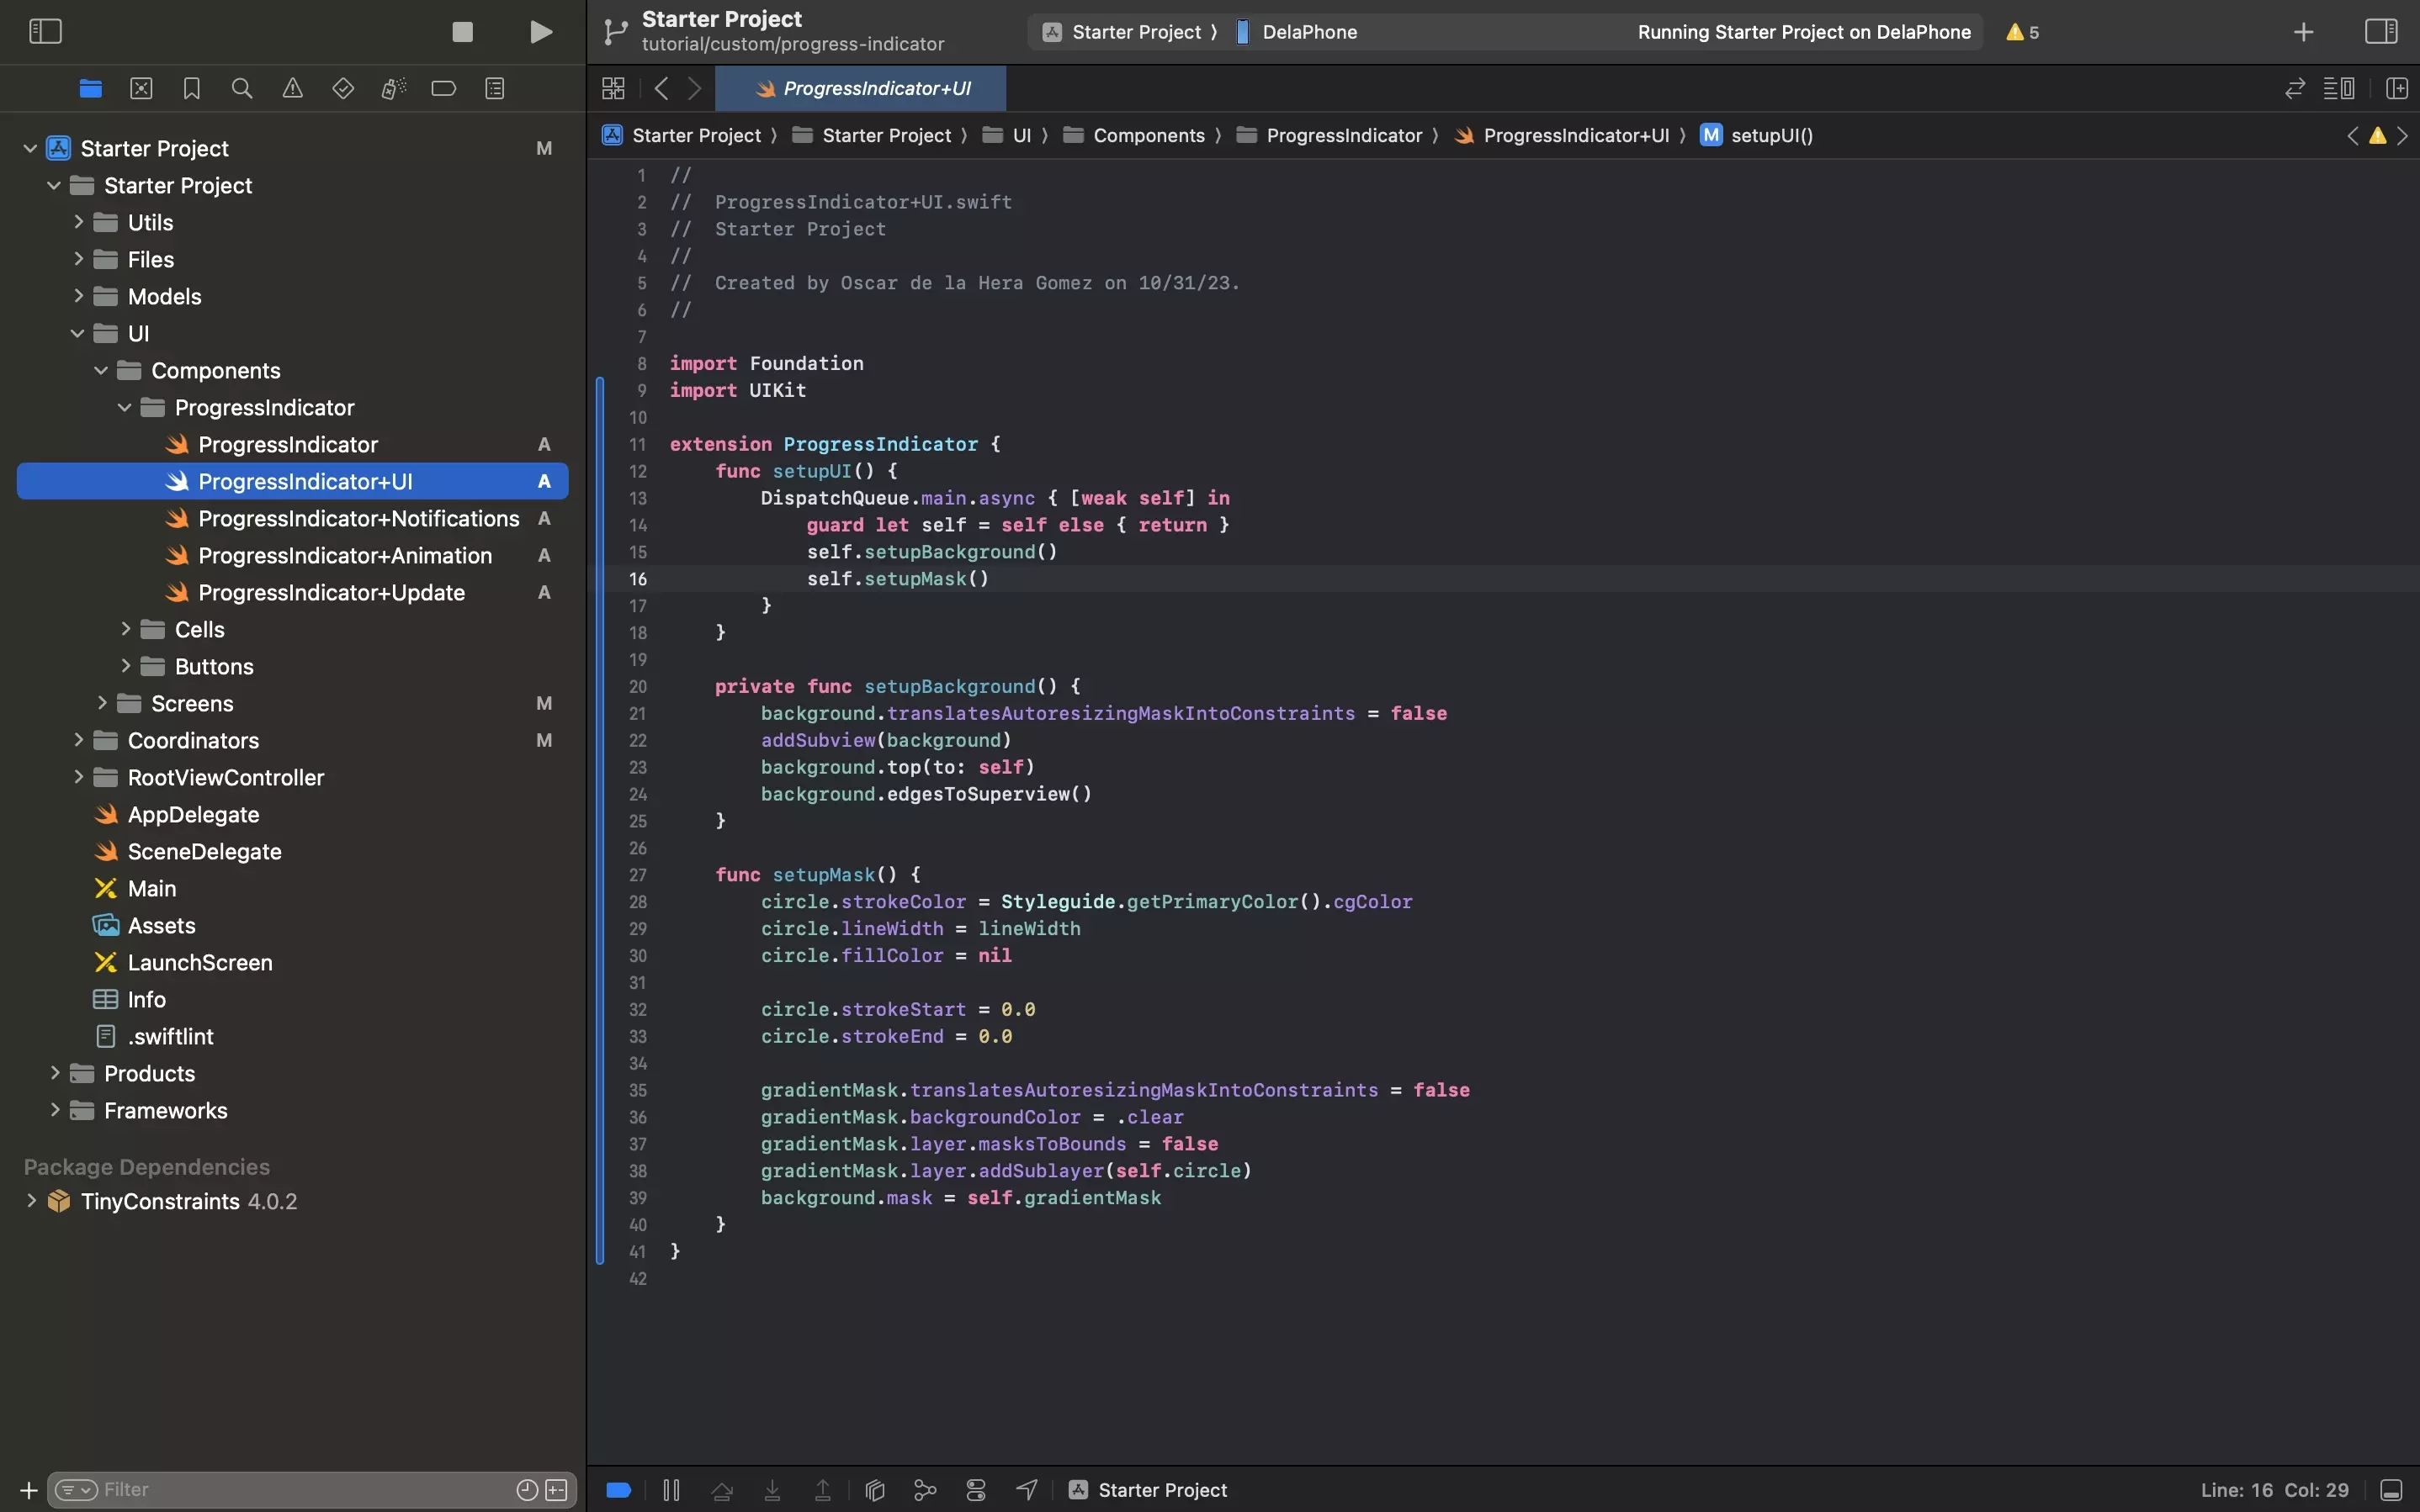The height and width of the screenshot is (1512, 2420).
Task: Open the Debug navigator
Action: pyautogui.click(x=393, y=89)
